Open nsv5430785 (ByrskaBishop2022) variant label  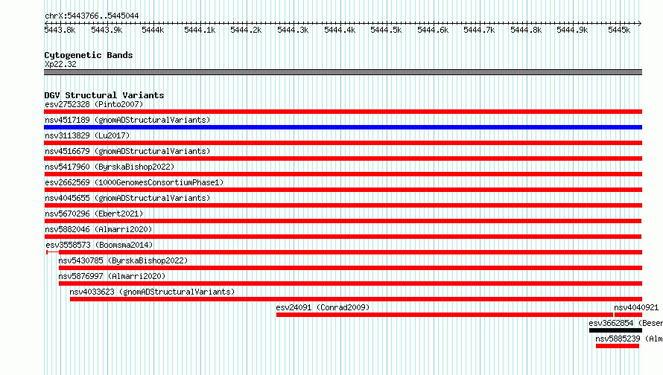[123, 260]
